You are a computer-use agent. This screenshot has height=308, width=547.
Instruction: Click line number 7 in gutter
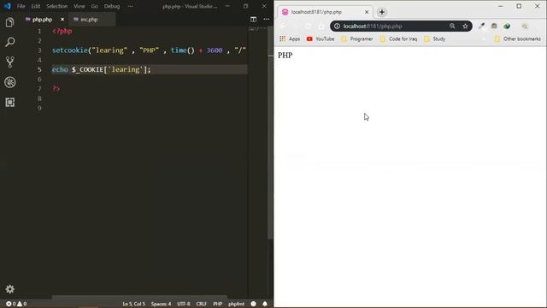point(39,89)
